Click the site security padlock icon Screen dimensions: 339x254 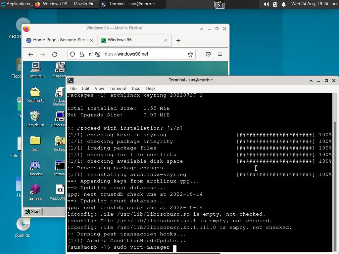(81, 54)
